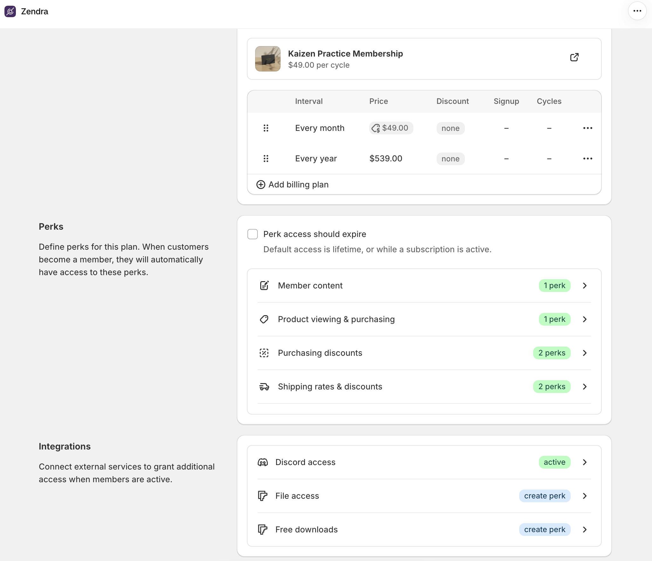Image resolution: width=652 pixels, height=561 pixels.
Task: Click the Purchasing discounts percent icon
Action: [264, 353]
